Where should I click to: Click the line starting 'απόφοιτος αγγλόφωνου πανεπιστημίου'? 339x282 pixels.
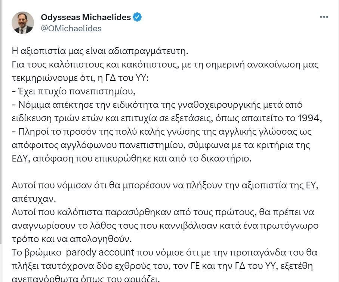click(x=161, y=145)
